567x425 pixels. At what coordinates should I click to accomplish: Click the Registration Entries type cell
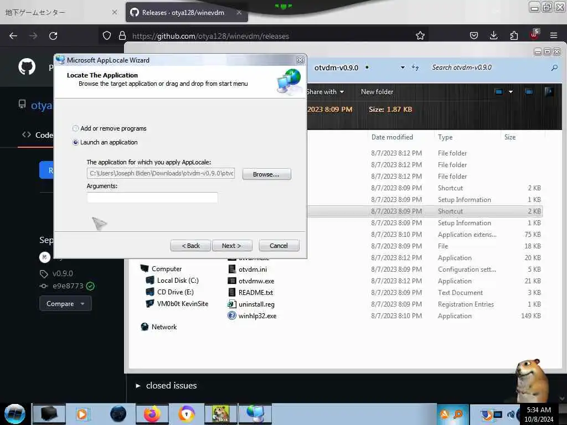[466, 304]
